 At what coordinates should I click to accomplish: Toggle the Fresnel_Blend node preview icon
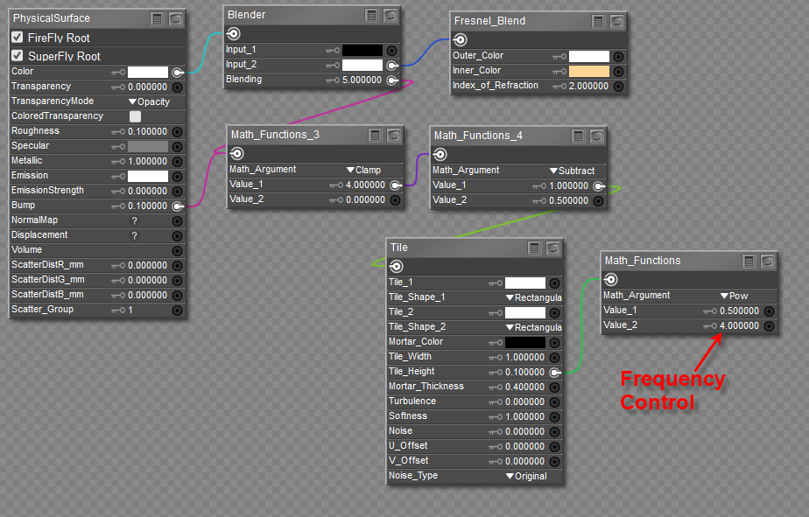pyautogui.click(x=616, y=22)
